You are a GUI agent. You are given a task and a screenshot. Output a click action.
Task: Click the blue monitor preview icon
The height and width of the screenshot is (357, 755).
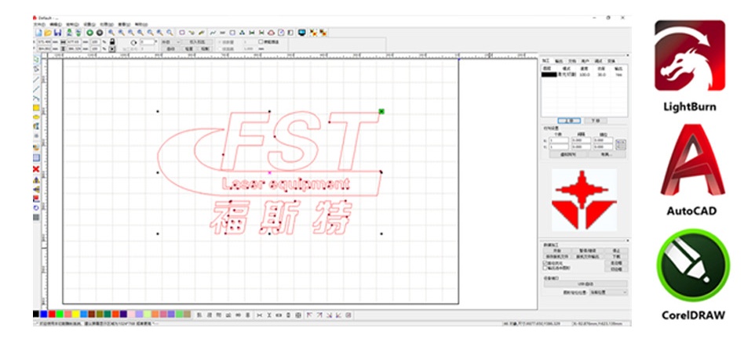(x=302, y=33)
